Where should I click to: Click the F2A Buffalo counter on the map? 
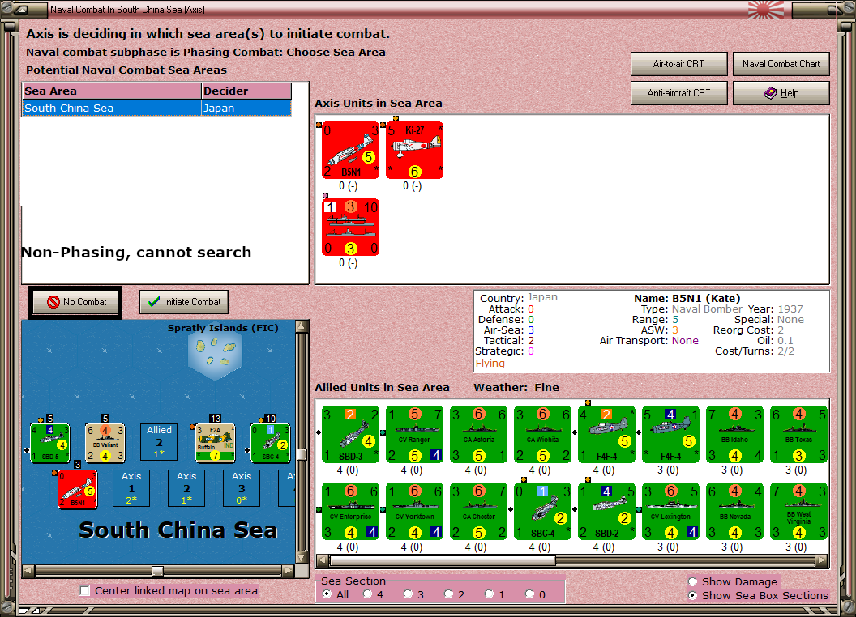click(215, 442)
